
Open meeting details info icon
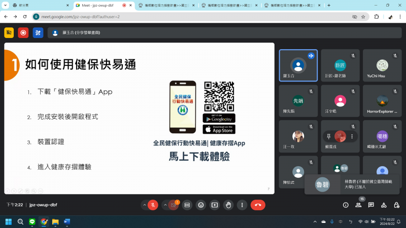pos(346,205)
